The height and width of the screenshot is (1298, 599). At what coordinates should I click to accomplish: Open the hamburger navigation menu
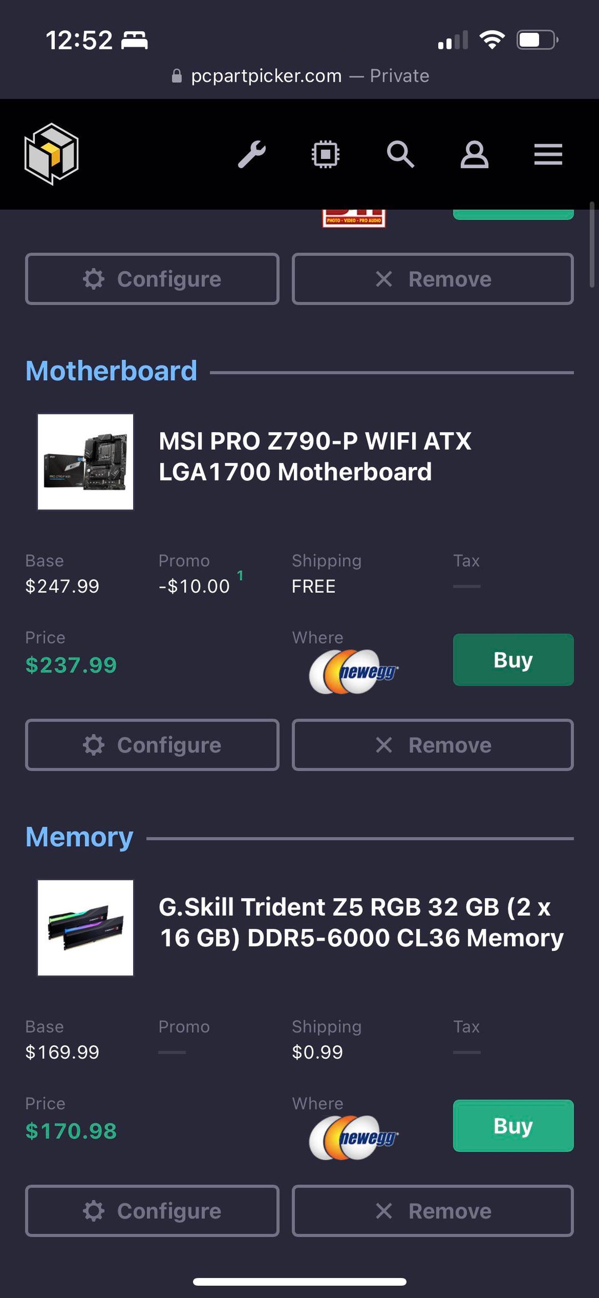pyautogui.click(x=548, y=154)
